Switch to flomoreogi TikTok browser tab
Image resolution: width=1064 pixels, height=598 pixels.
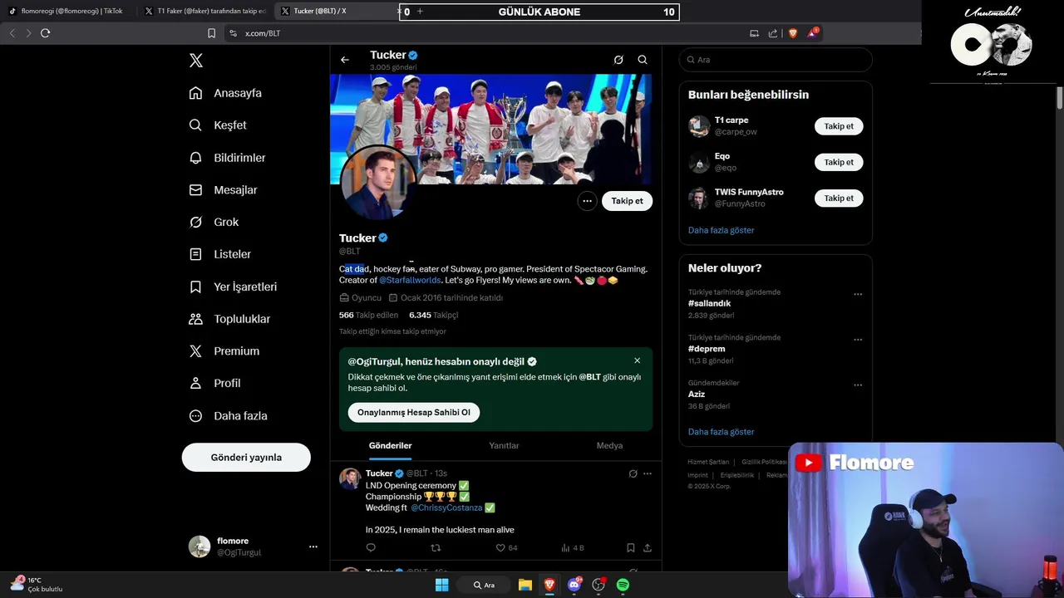66,12
